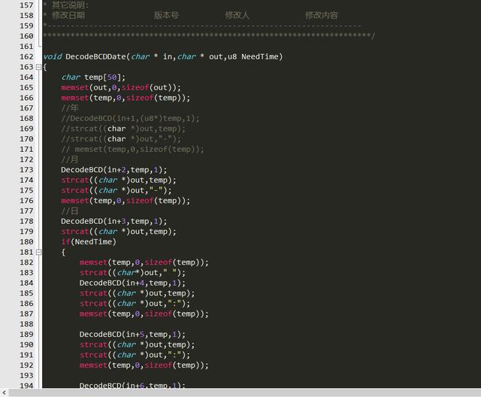
Task: Click the commented '// memset(temp,0,sizeof(temp));' line
Action: pyautogui.click(x=132, y=150)
